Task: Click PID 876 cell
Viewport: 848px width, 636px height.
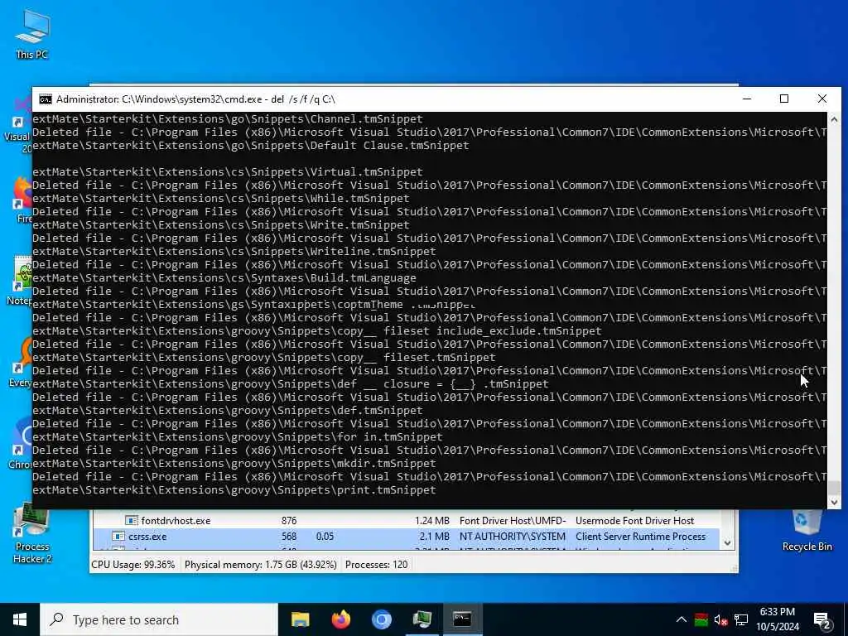Action: point(289,520)
